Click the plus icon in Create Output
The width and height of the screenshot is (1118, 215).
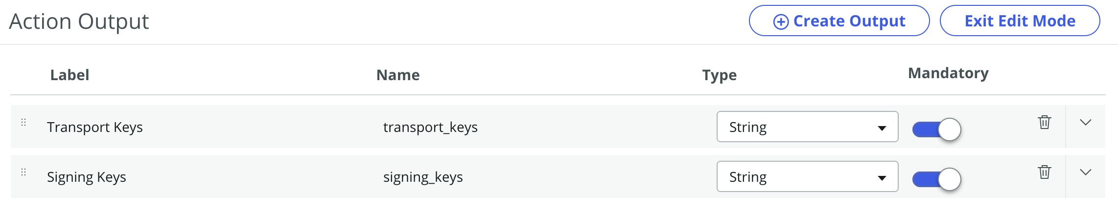781,21
